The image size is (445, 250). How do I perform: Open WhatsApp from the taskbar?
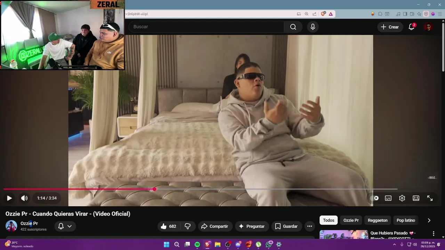coord(269,244)
